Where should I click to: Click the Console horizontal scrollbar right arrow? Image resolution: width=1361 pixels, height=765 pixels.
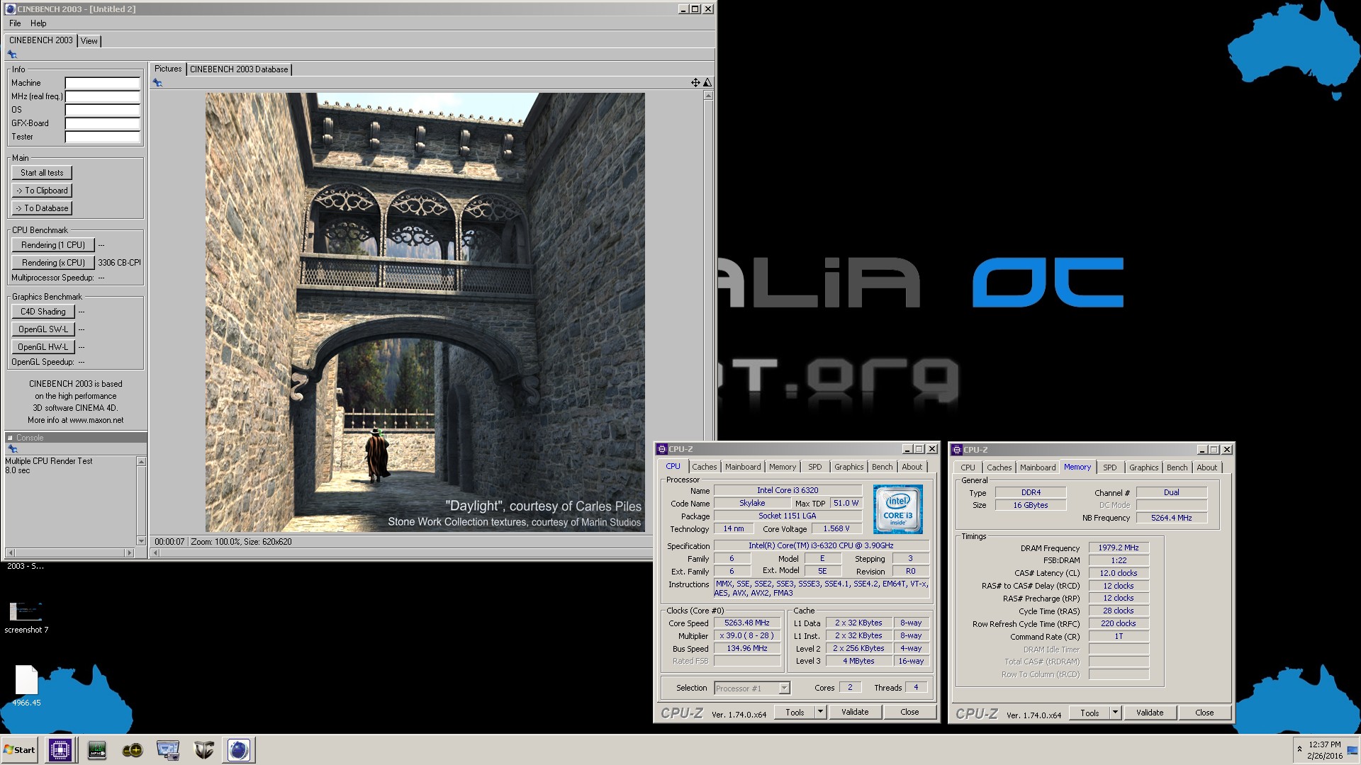pyautogui.click(x=129, y=552)
